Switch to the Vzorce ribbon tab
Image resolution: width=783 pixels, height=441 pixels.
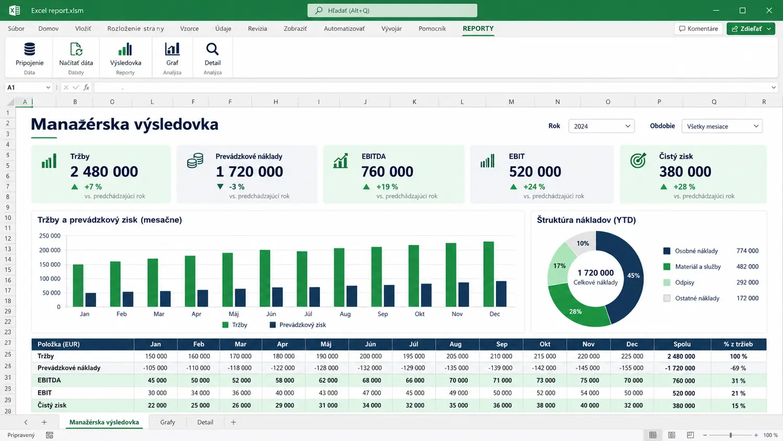[189, 29]
